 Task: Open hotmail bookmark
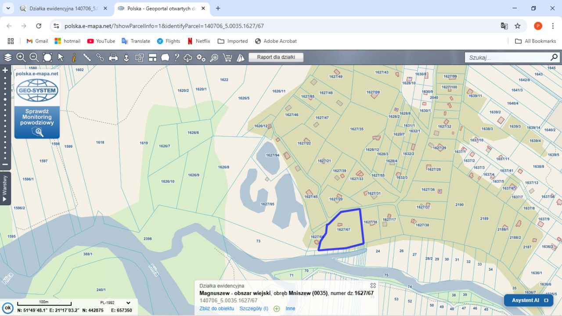click(67, 41)
